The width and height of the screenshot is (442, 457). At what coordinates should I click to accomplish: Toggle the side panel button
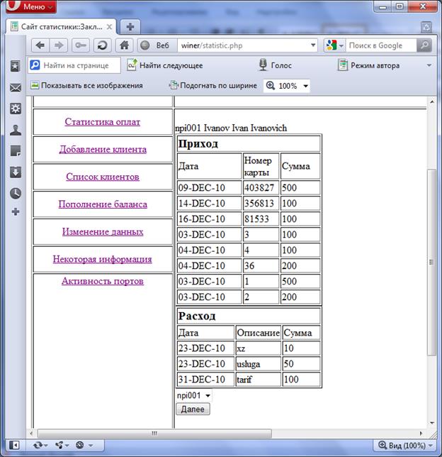click(x=14, y=445)
